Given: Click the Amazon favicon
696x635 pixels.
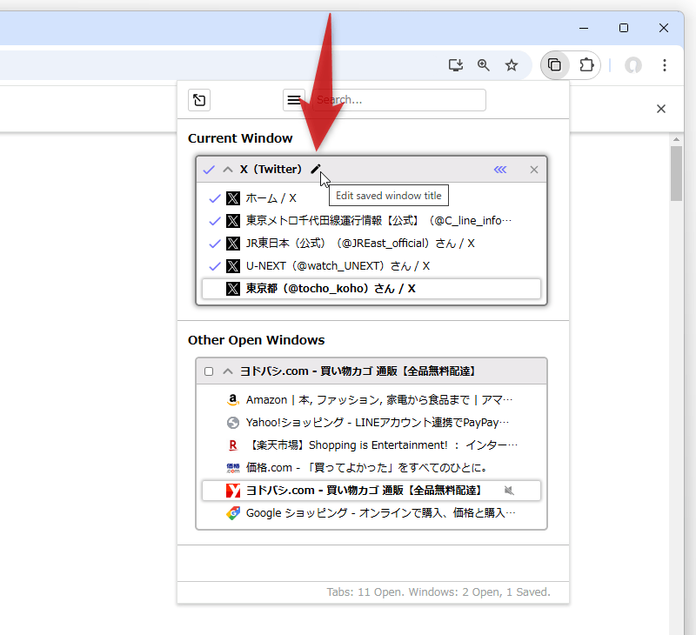Looking at the screenshot, I should point(233,400).
